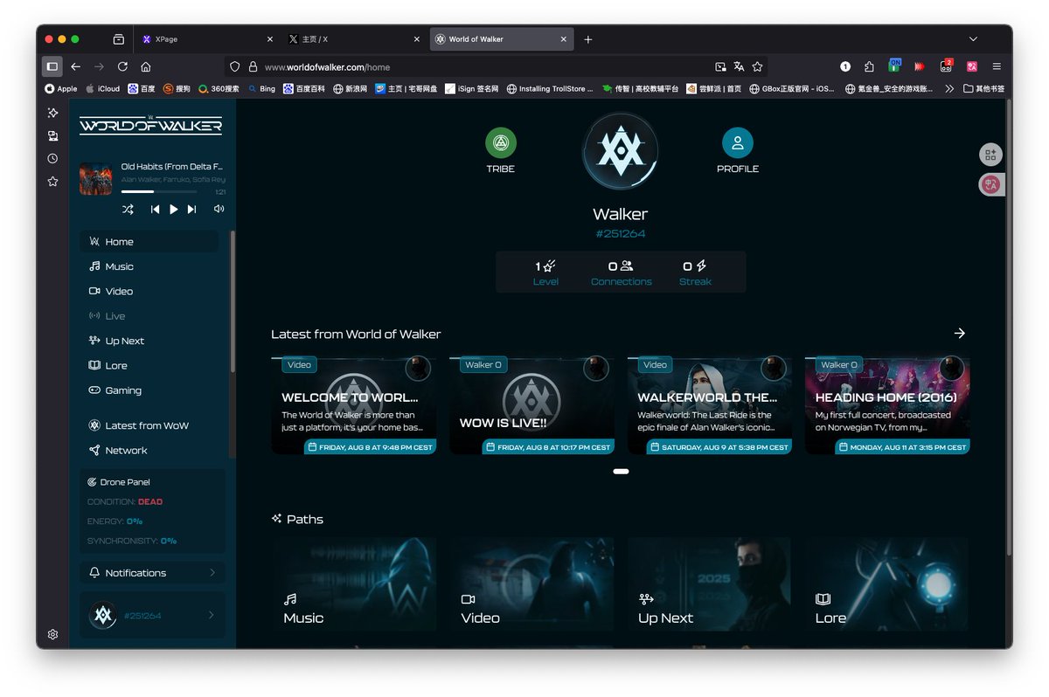Open WOW IS LIVE!! post card
Screen dimensions: 1049x697
(531, 405)
